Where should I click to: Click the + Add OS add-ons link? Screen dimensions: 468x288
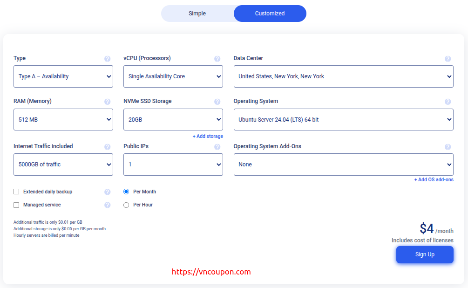[x=434, y=180]
